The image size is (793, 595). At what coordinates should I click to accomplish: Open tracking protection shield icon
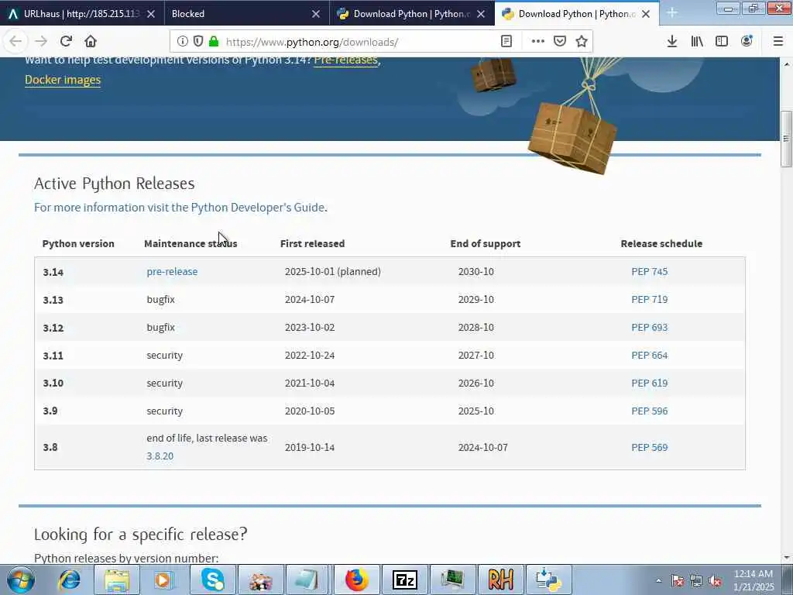198,42
